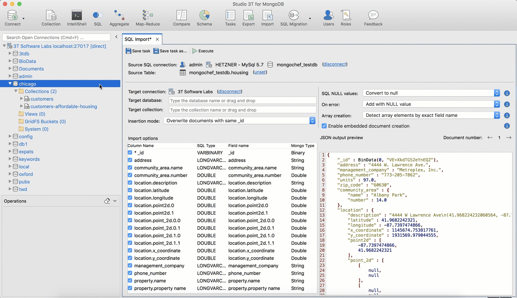Expand the 3tdb database node
This screenshot has height=298, width=517.
tap(10, 53)
